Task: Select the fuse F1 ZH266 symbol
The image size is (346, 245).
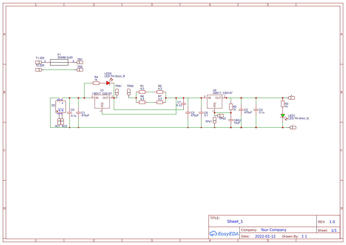Action: pyautogui.click(x=59, y=62)
